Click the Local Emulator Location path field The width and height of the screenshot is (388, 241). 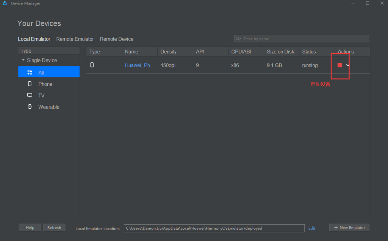(x=214, y=228)
